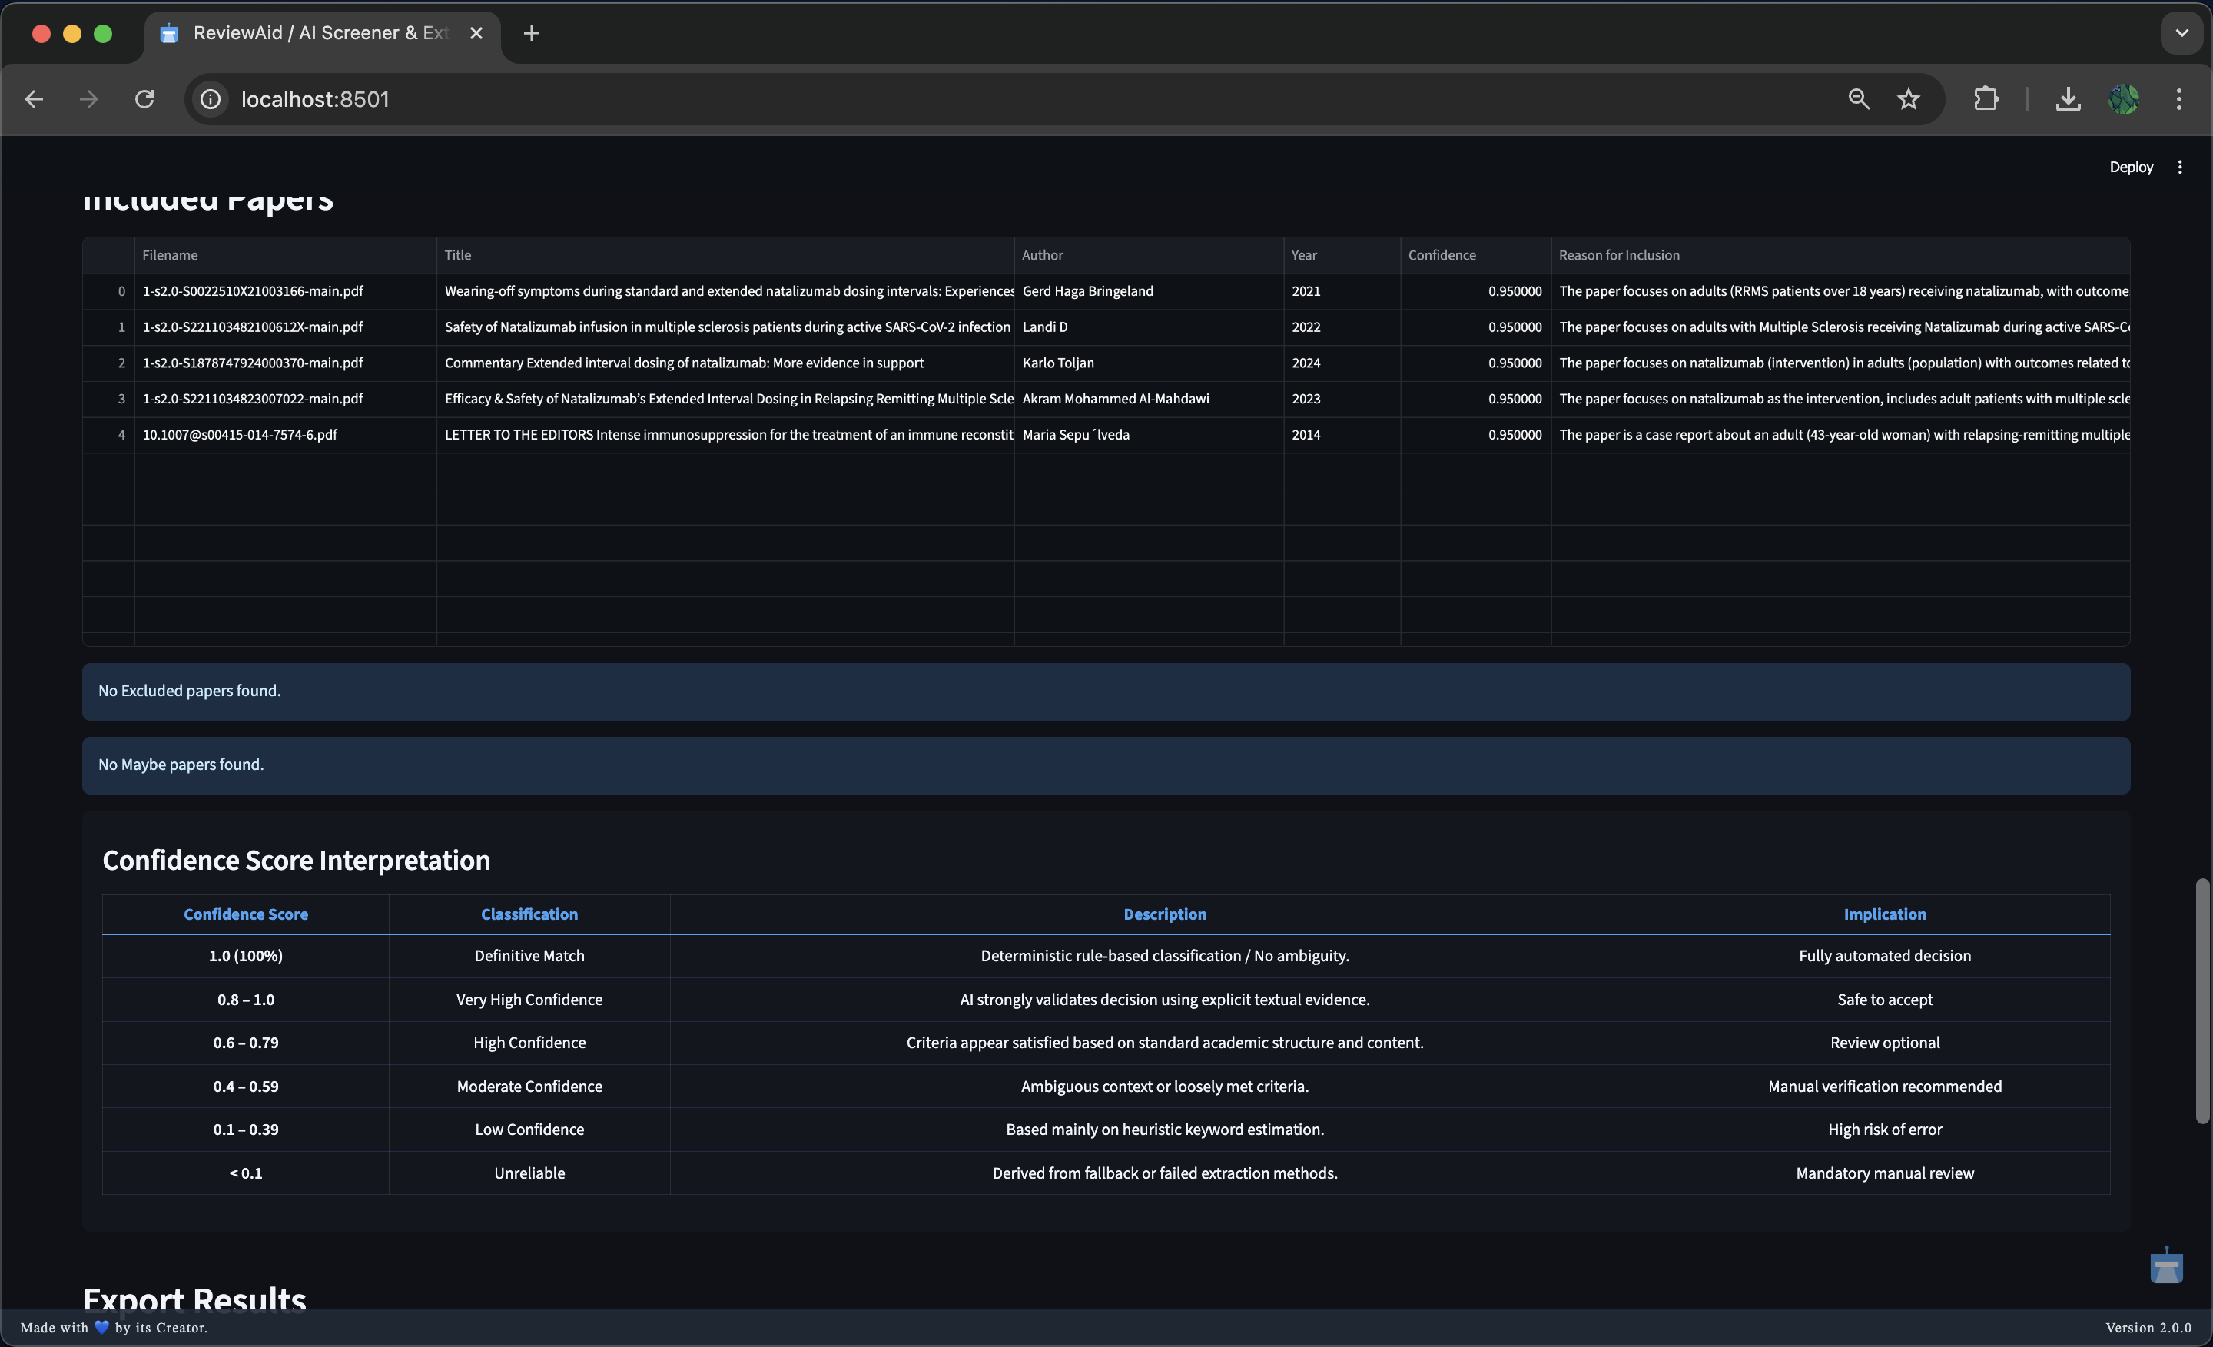
Task: Bookmark the page using the star icon
Action: point(1909,99)
